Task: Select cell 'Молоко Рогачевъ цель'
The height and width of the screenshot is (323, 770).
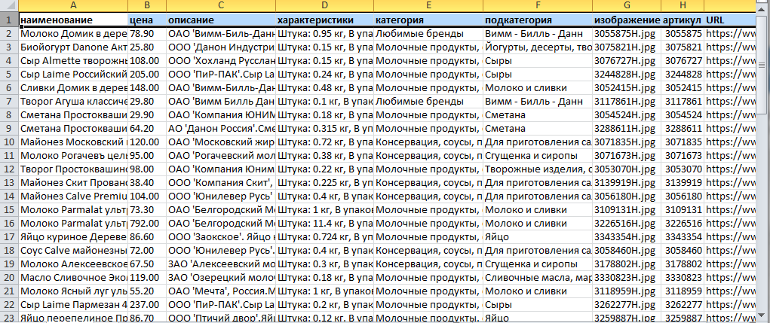Action: coord(74,156)
